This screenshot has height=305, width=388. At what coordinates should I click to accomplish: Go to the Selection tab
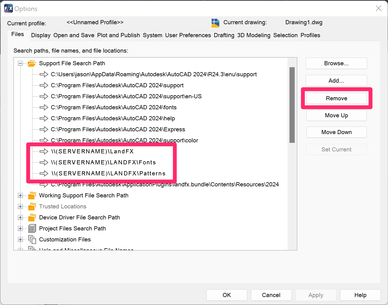285,35
